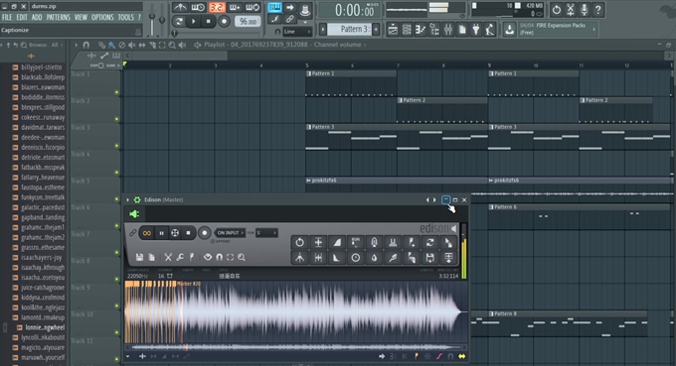
Task: Toggle Edison's loop playback infinity button
Action: [x=147, y=233]
